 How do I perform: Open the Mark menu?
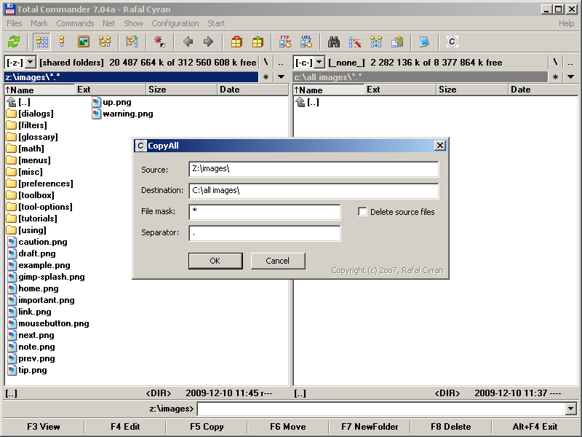click(x=39, y=23)
